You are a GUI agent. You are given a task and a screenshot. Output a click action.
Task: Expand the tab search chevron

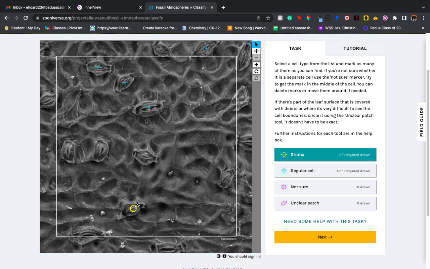(x=423, y=7)
